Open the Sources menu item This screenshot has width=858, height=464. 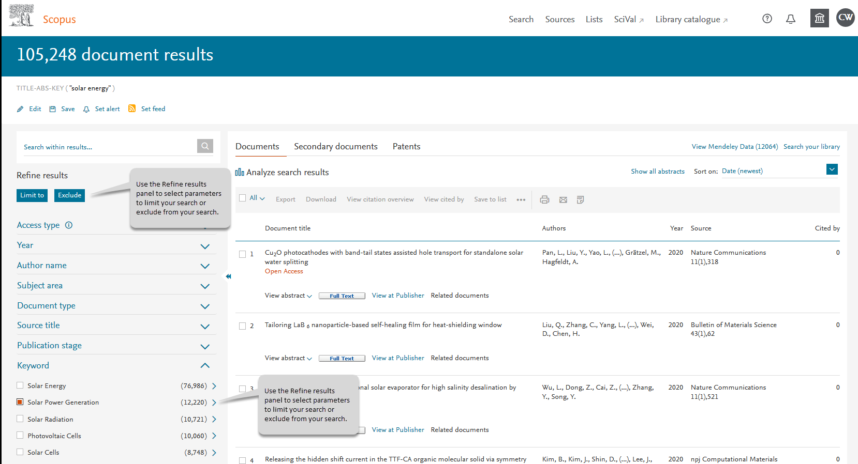[560, 19]
